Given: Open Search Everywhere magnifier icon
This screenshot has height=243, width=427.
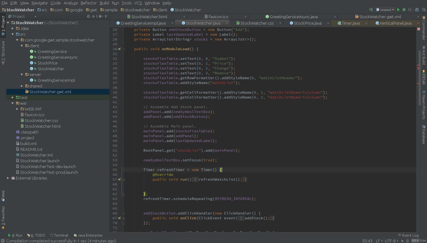Looking at the screenshot, I should point(423,10).
